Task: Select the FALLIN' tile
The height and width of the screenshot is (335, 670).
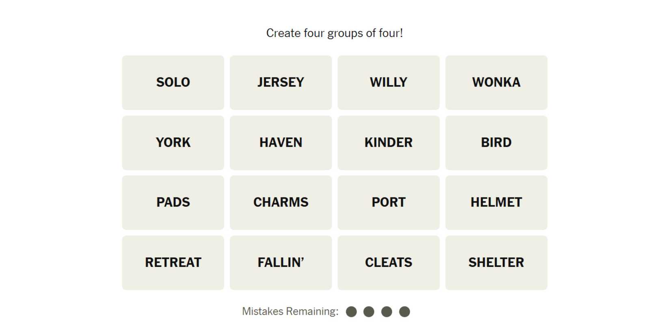Action: click(281, 262)
